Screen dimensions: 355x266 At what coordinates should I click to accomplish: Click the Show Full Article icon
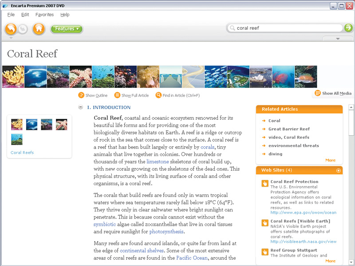pos(117,95)
